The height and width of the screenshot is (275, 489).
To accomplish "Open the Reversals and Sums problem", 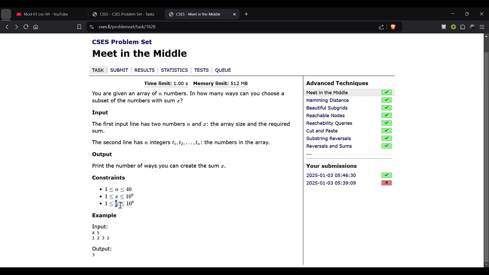I will [329, 146].
